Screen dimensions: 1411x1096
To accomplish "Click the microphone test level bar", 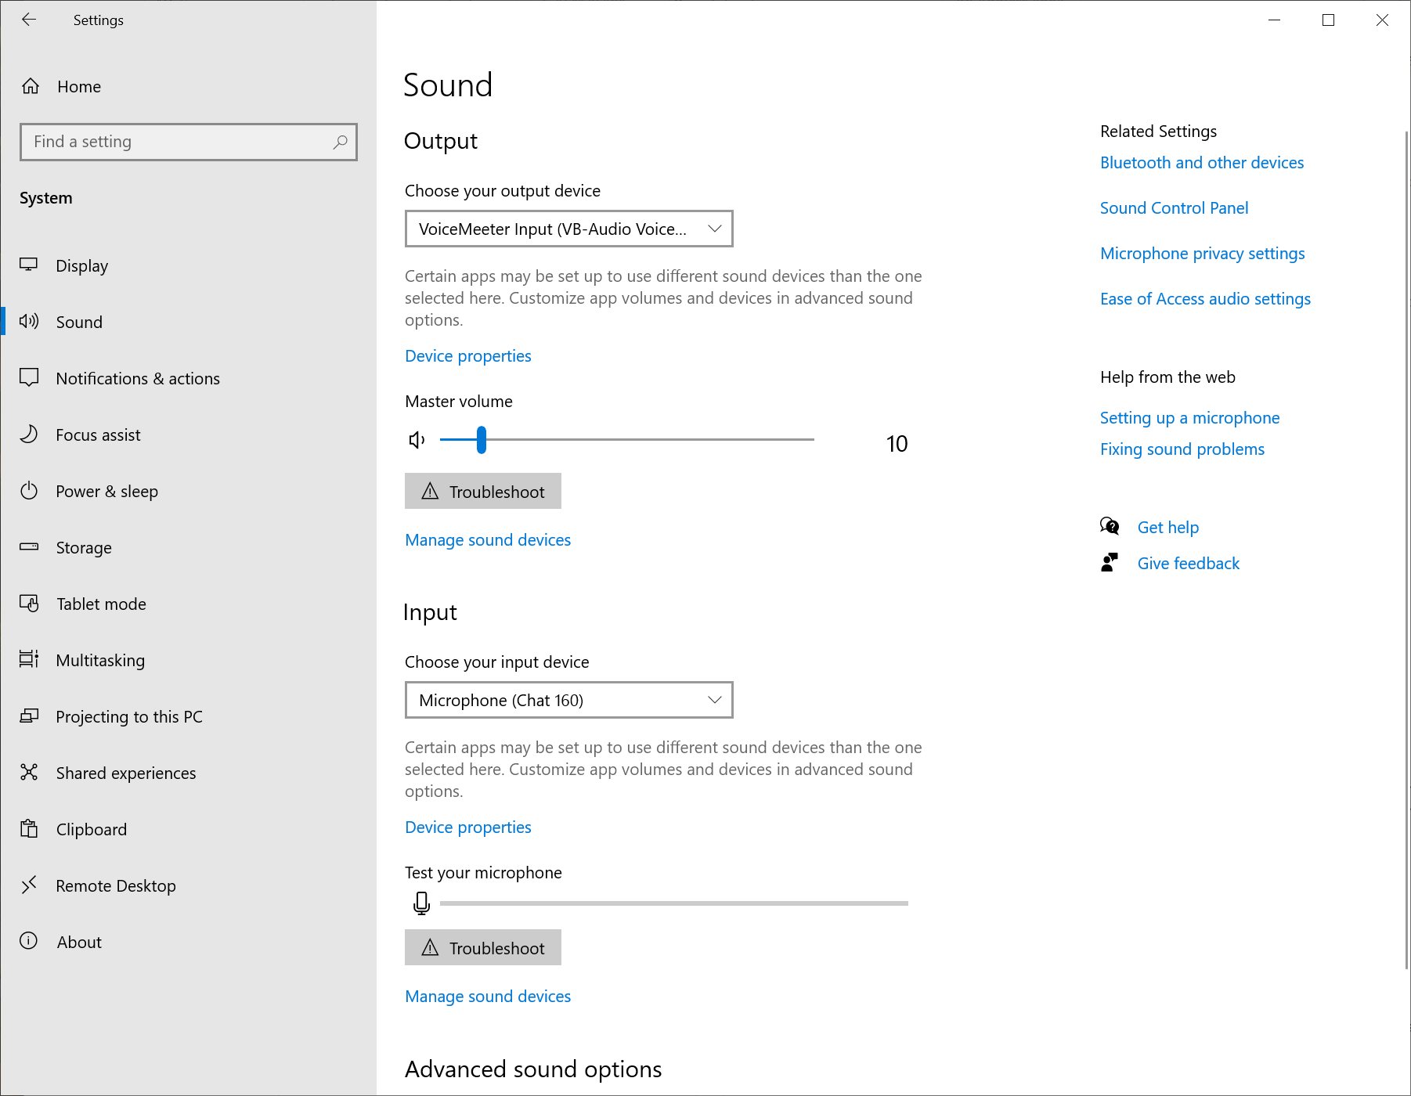I will (674, 903).
